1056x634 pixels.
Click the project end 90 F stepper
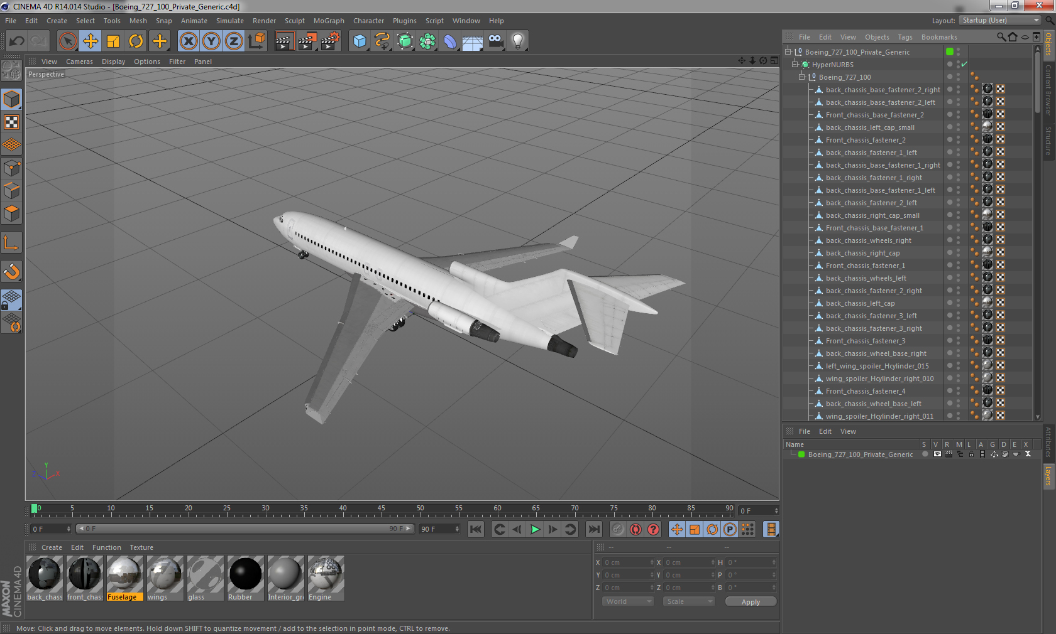[457, 529]
